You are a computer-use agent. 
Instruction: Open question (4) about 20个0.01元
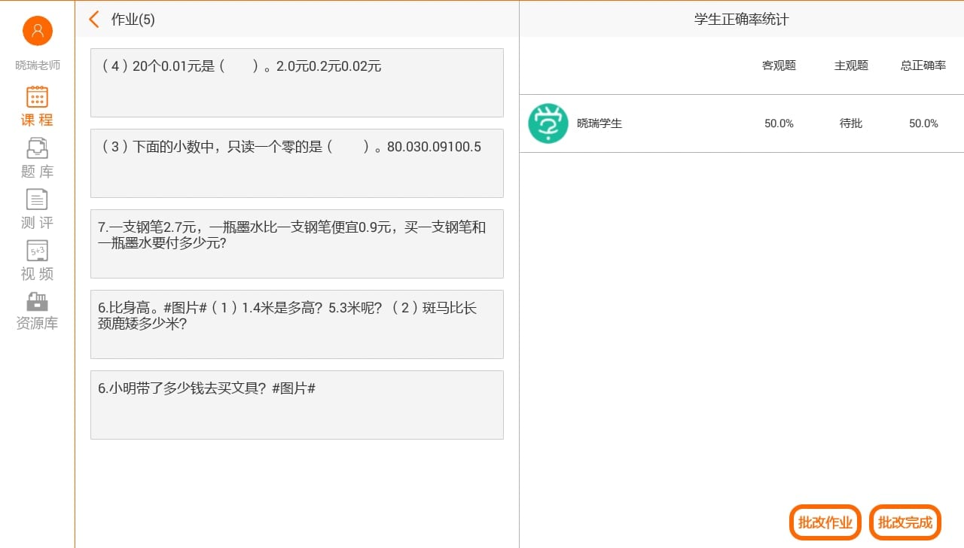pyautogui.click(x=297, y=83)
